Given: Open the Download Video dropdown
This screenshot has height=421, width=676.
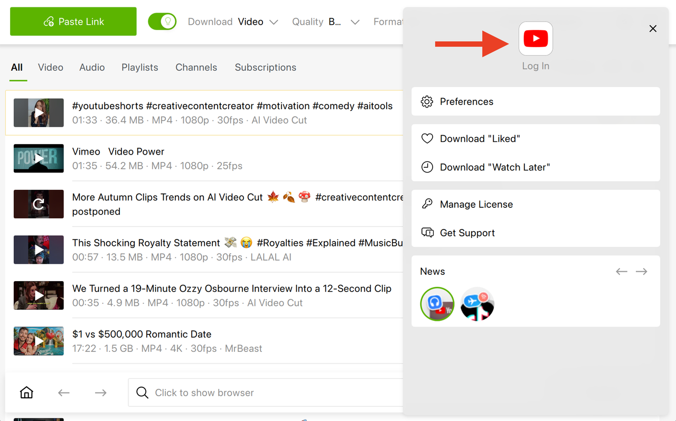Looking at the screenshot, I should (x=233, y=22).
